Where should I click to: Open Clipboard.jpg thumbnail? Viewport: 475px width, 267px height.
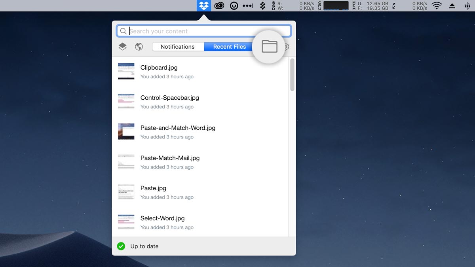126,71
